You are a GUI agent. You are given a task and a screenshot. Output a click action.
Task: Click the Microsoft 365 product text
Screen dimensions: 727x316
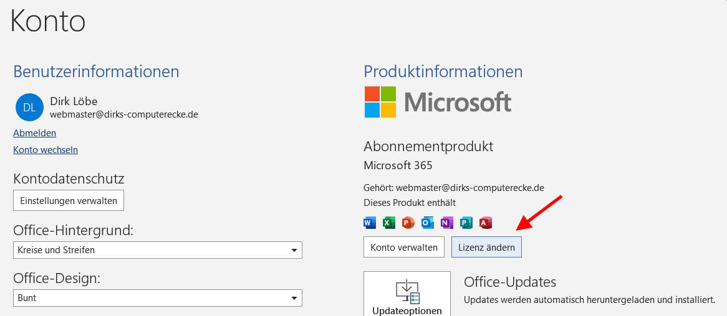click(398, 165)
